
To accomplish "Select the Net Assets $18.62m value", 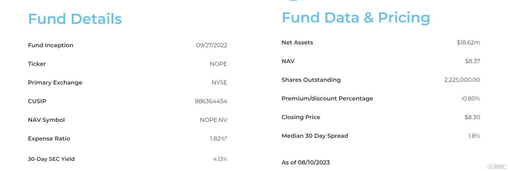I will point(468,43).
